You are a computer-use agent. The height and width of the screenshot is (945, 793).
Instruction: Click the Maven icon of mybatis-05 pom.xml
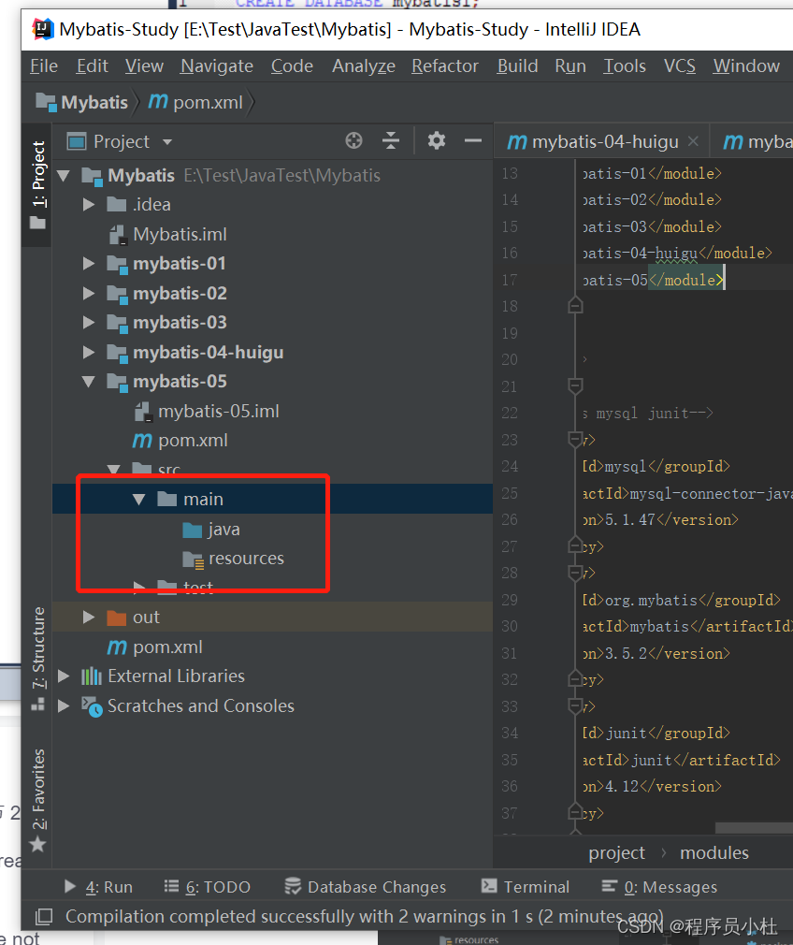click(x=142, y=441)
